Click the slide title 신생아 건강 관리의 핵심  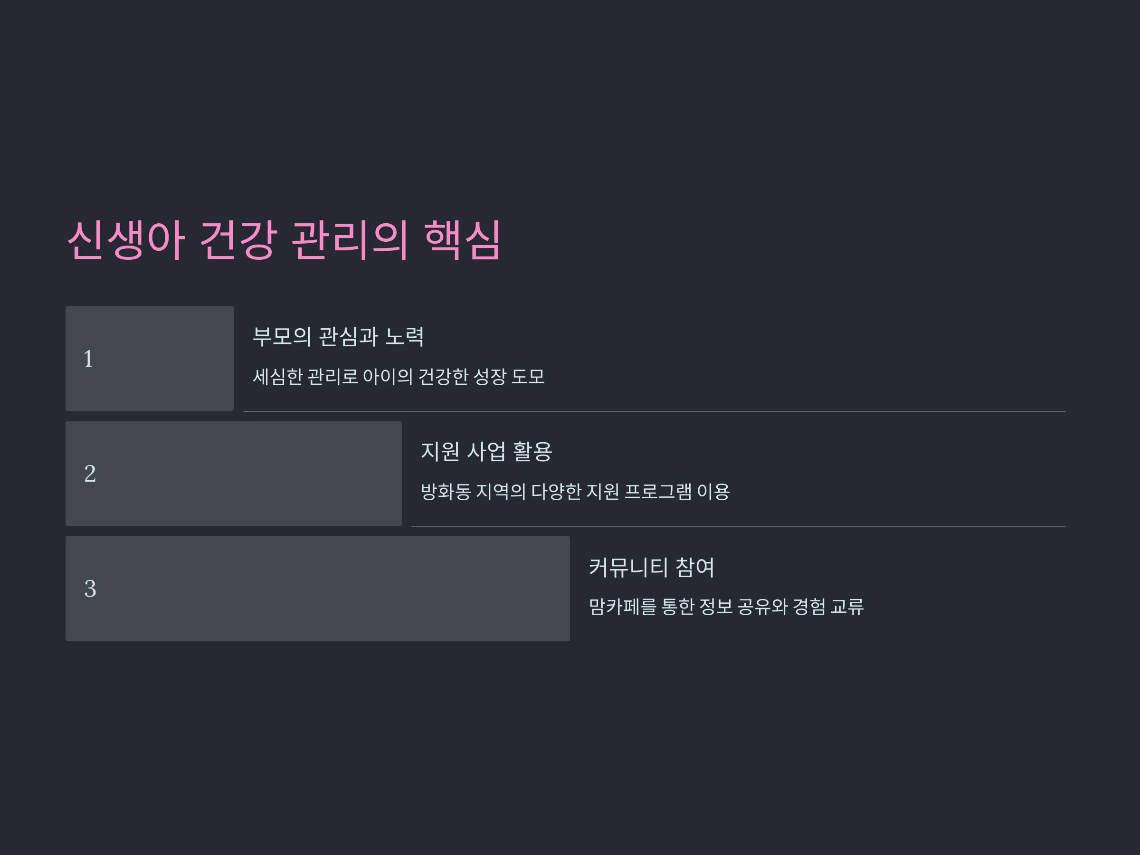click(284, 240)
